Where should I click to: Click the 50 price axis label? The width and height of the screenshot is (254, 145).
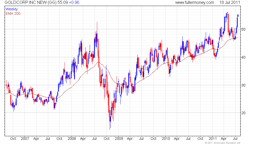(243, 29)
